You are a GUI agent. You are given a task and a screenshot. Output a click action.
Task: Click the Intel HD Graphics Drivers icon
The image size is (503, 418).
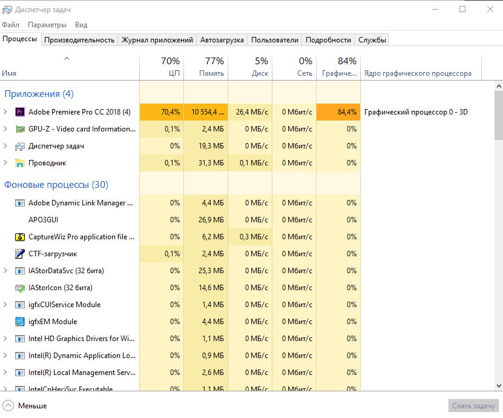coord(20,339)
